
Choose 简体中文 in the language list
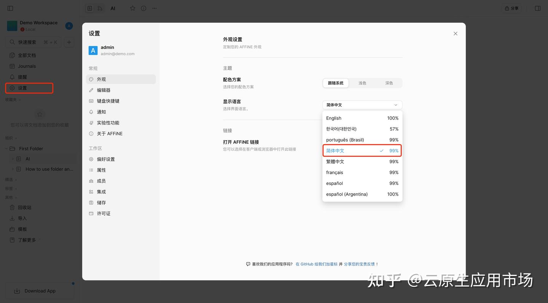point(362,151)
